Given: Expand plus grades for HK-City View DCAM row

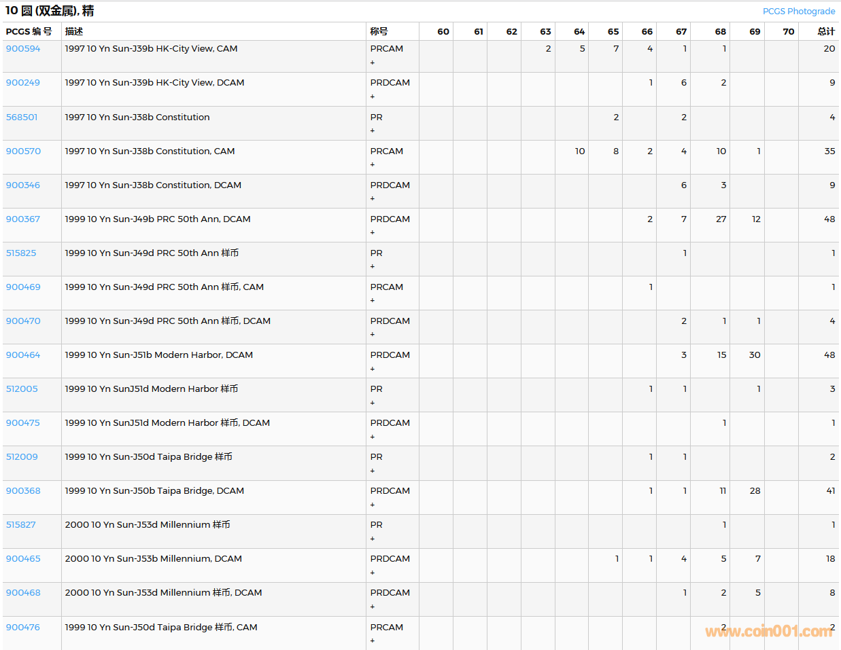Looking at the screenshot, I should tap(373, 96).
